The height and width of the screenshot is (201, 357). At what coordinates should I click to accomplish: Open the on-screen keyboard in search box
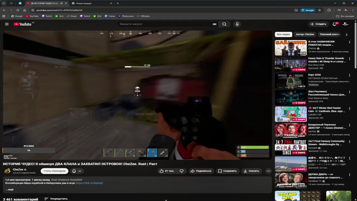pyautogui.click(x=214, y=24)
